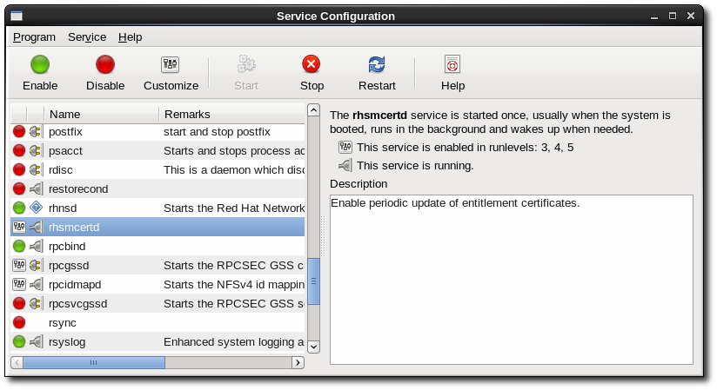The image size is (717, 390).
Task: Click the greyed-out Start gears icon
Action: point(246,64)
